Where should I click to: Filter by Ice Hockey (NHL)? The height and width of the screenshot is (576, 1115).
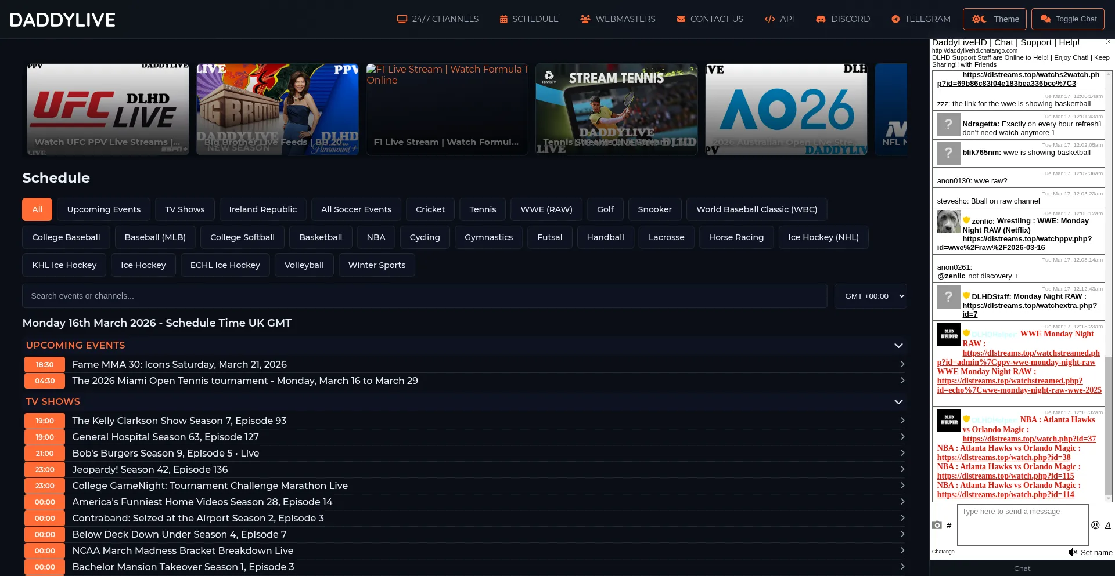[x=823, y=237]
